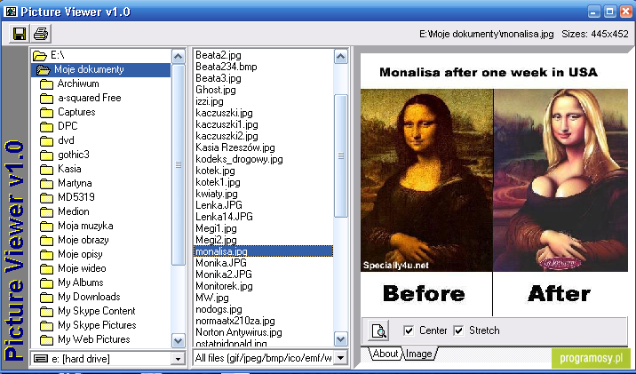Select the Moje wideo folder
This screenshot has height=374, width=636.
[82, 268]
